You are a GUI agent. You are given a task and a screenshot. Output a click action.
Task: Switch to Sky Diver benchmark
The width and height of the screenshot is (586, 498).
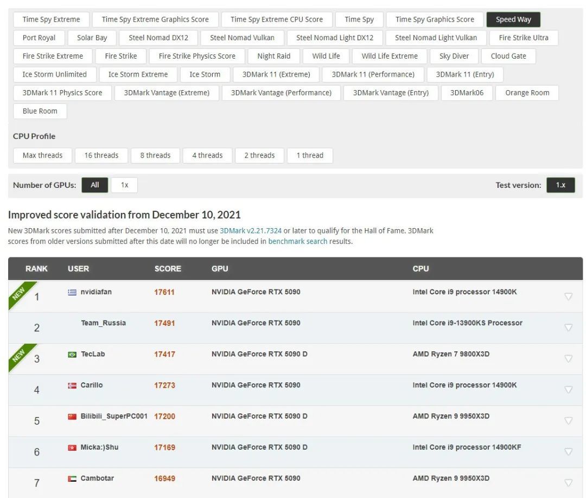coord(454,56)
